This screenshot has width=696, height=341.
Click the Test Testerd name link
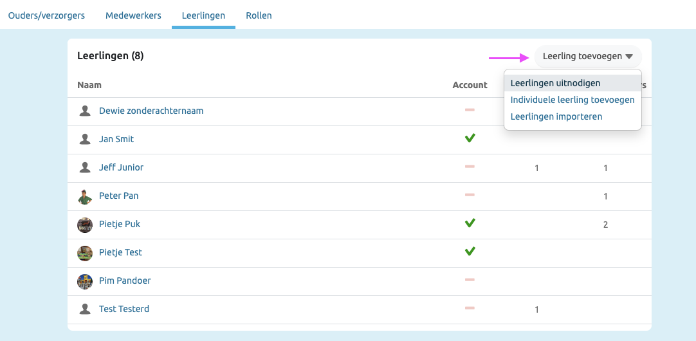(x=124, y=309)
